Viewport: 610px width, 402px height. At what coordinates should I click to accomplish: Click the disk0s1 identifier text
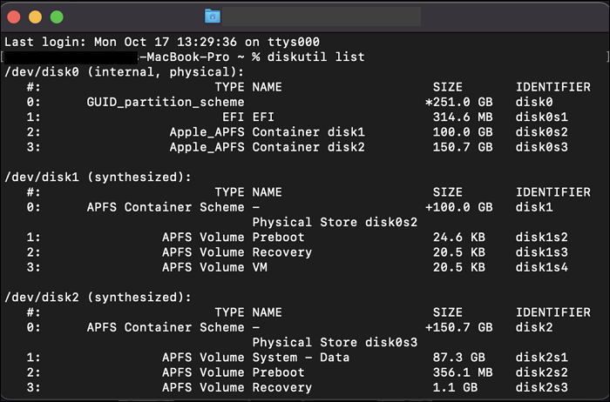pyautogui.click(x=542, y=117)
